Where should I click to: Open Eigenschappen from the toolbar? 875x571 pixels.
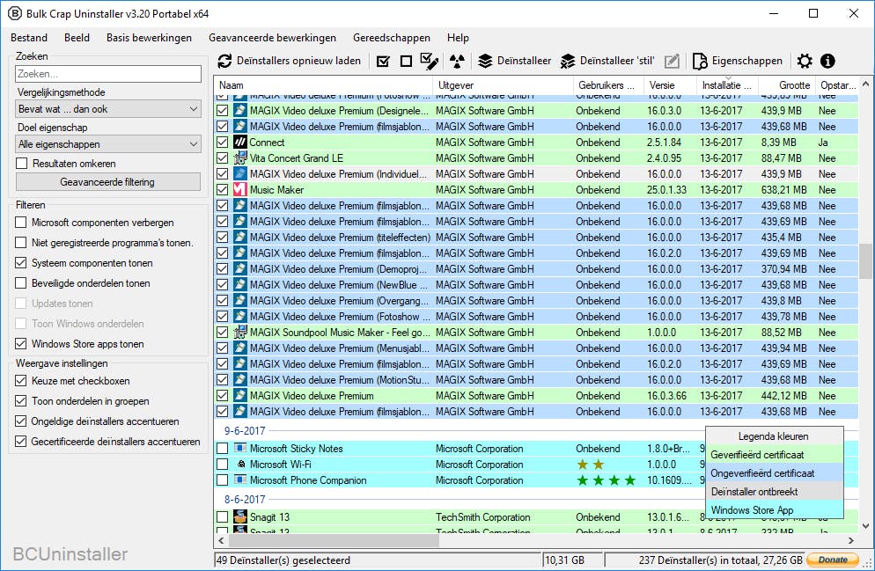click(x=737, y=61)
